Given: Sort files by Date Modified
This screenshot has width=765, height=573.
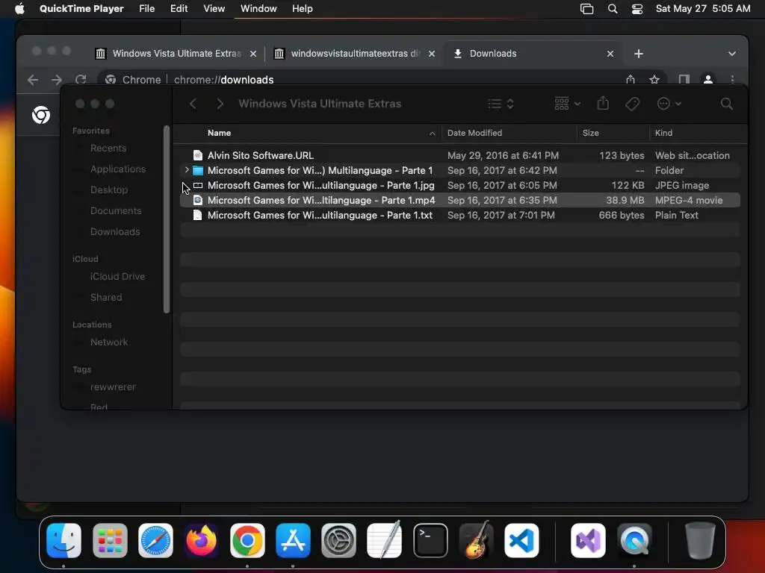Looking at the screenshot, I should (510, 133).
